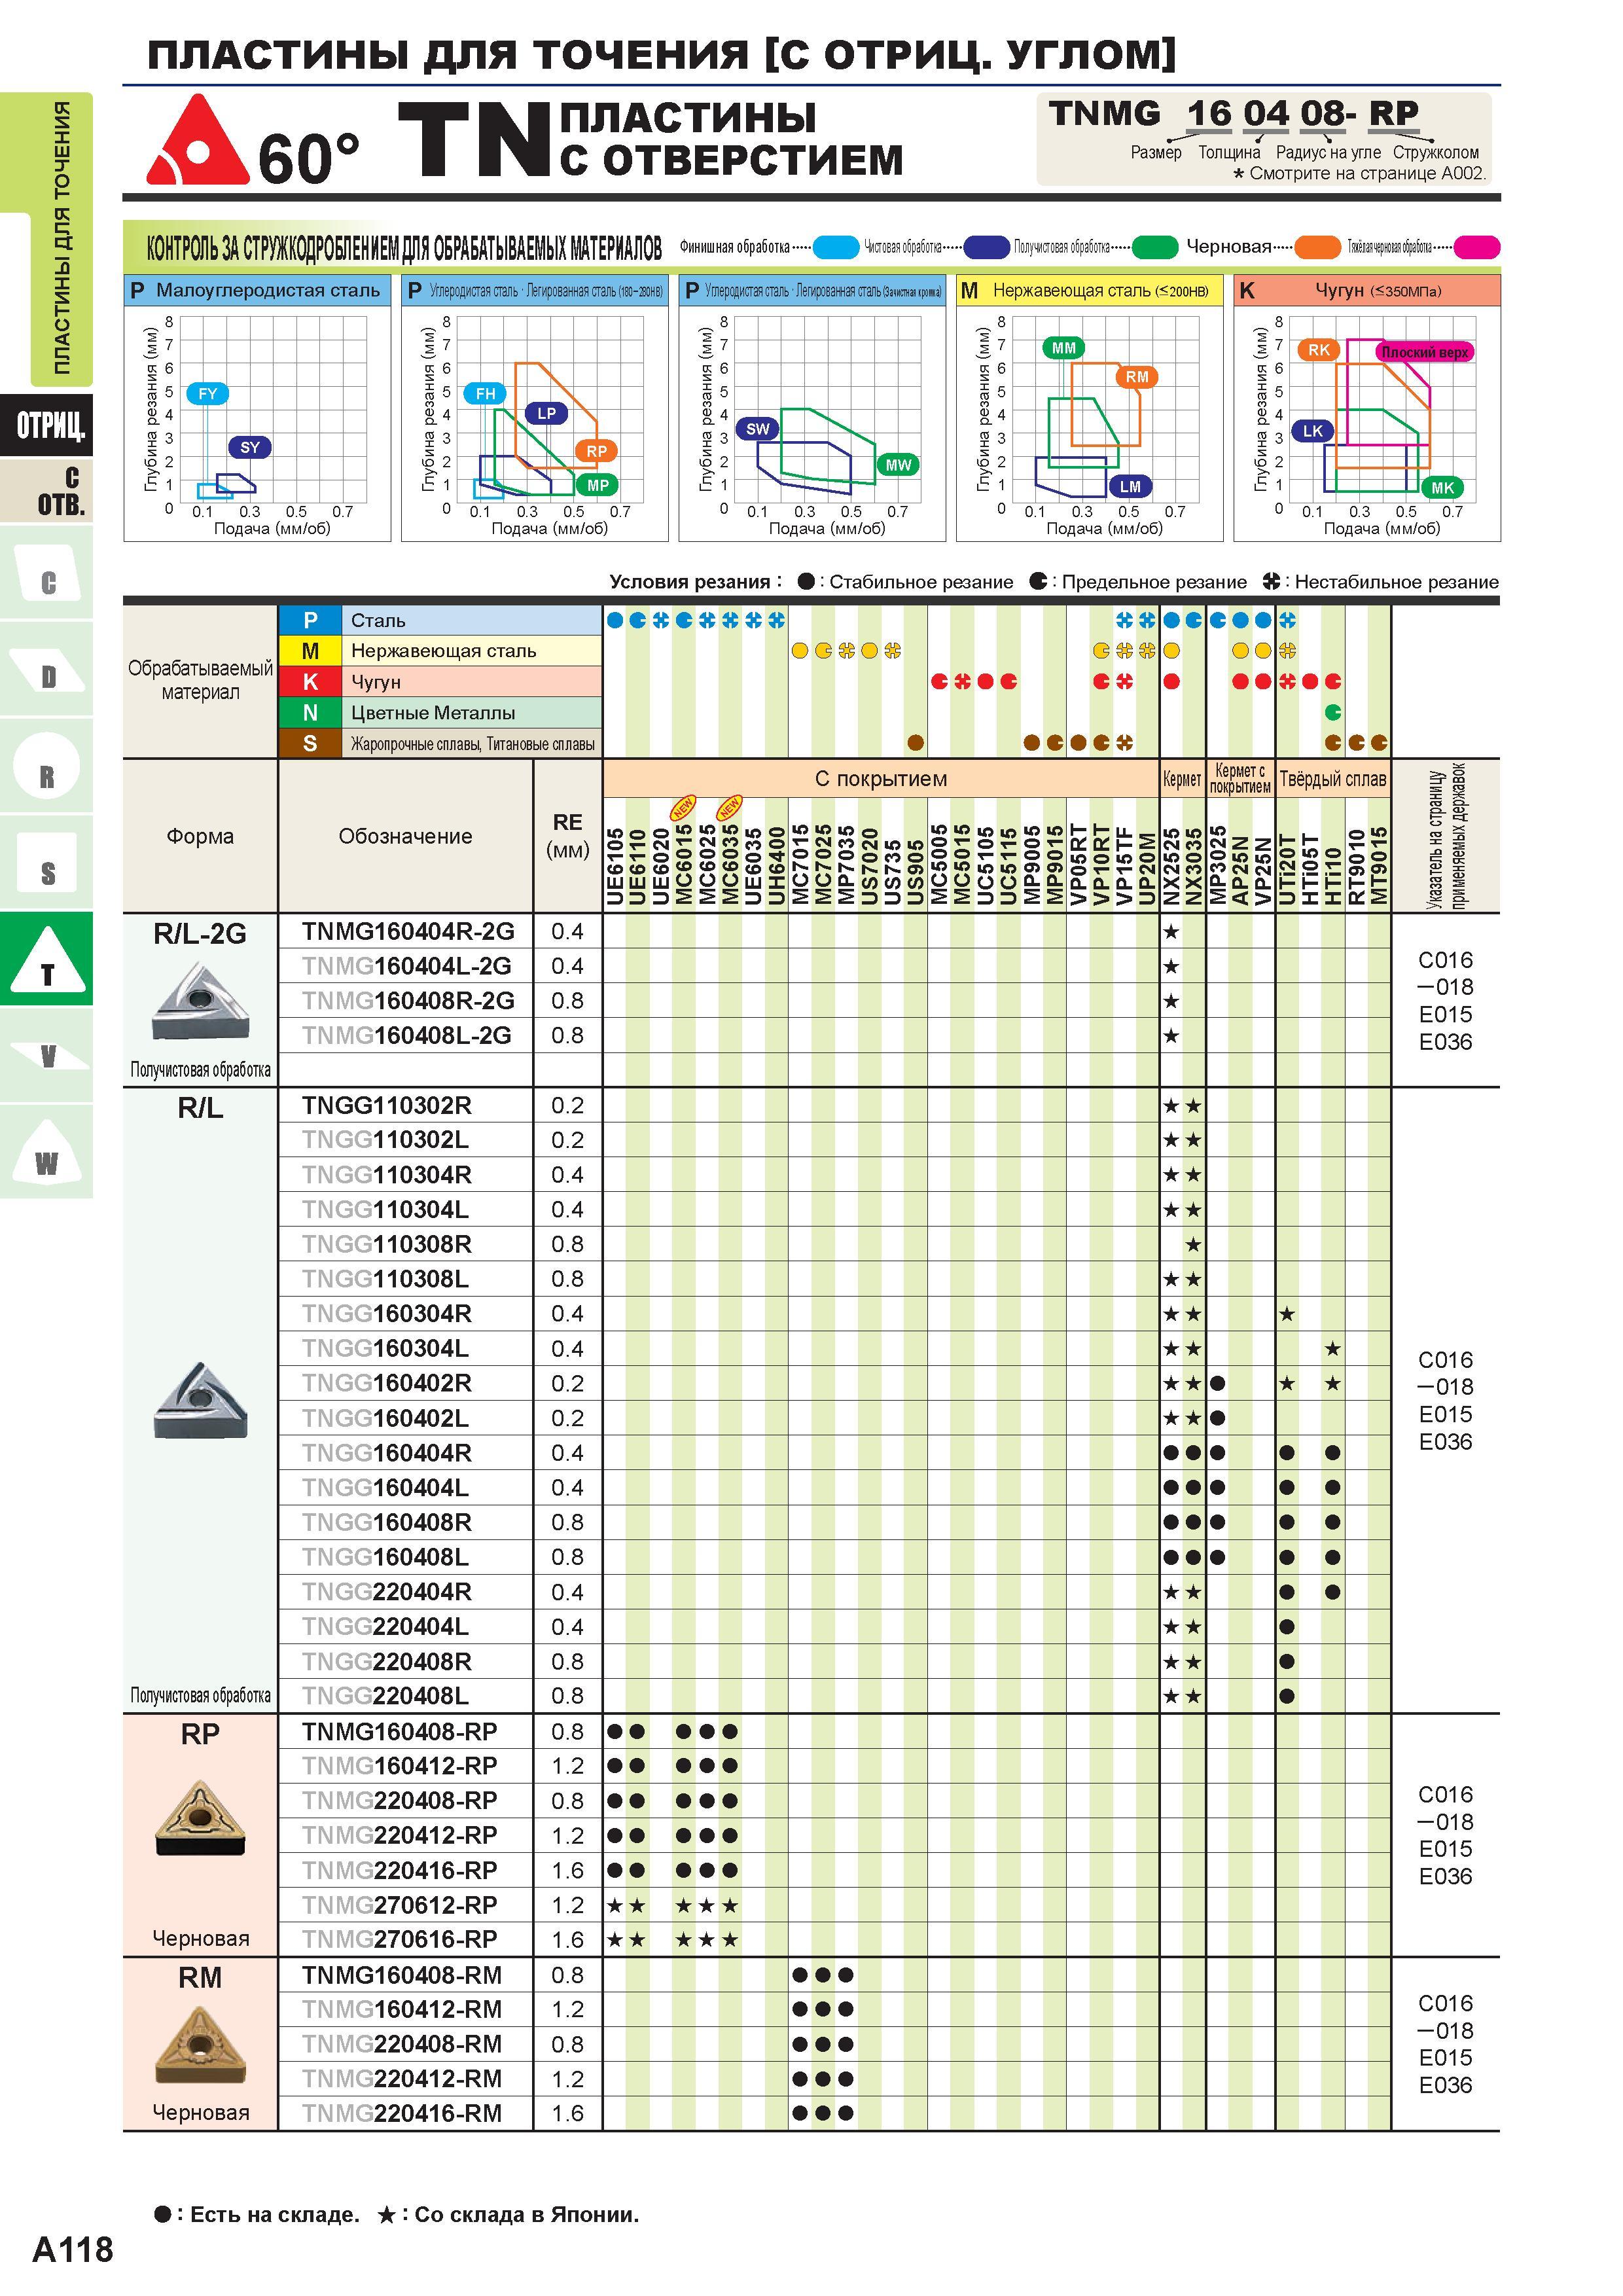Click the orange Черновая legend swatch
The width and height of the screenshot is (1623, 2296).
1318,247
